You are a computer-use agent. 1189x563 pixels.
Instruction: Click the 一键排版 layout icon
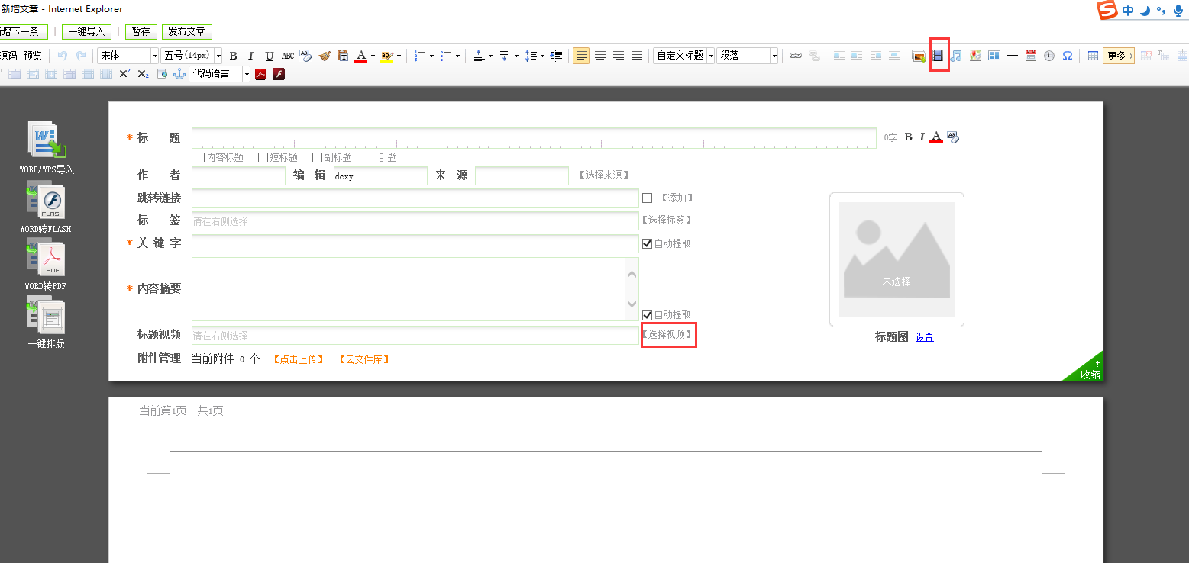tap(46, 318)
